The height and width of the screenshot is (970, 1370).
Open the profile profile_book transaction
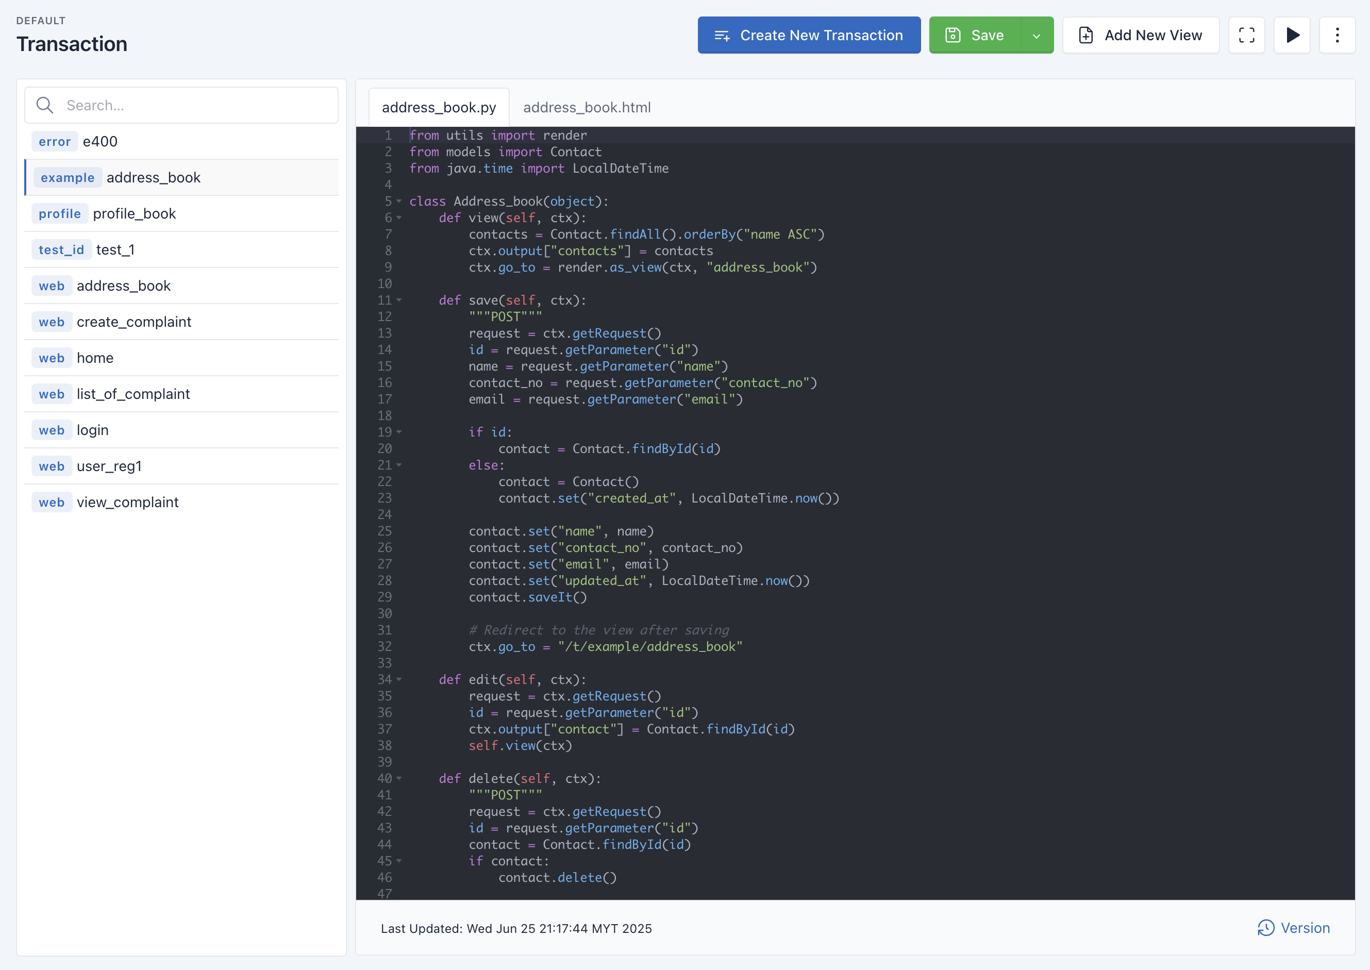click(181, 214)
